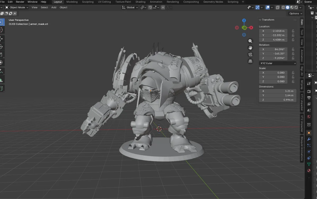Toggle X-Ray display button
Viewport: 317px width, 199px height.
[278, 7]
